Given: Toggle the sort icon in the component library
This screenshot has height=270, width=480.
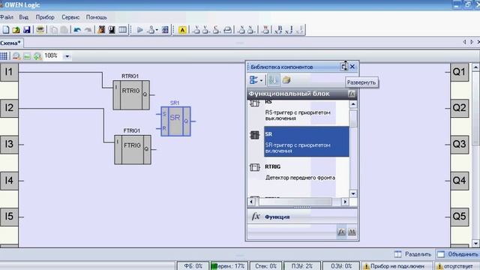Looking at the screenshot, I should coord(273,80).
